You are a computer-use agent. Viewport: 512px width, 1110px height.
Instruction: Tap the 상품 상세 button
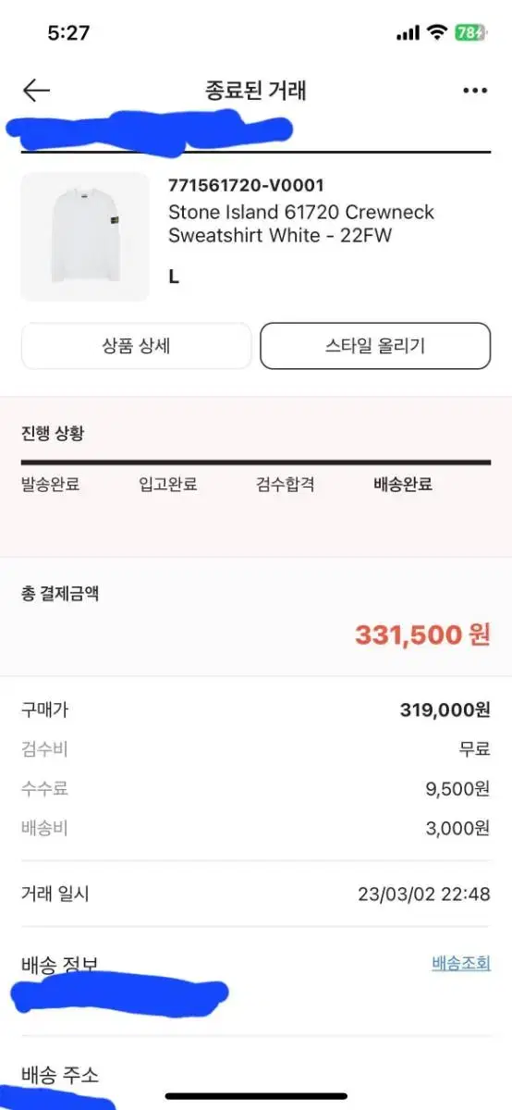(136, 346)
